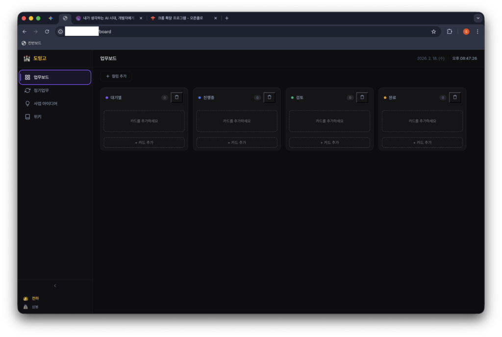Select 위키 from the sidebar
This screenshot has width=502, height=337.
tap(37, 117)
